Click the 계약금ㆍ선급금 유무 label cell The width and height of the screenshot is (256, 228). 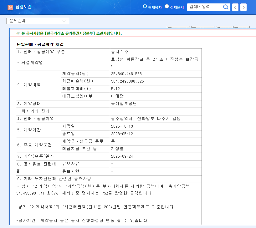pyautogui.click(x=85, y=141)
